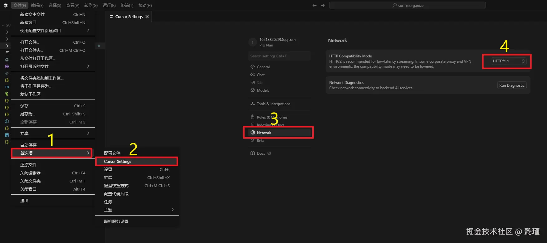Click the Docs book icon
The image size is (547, 243).
tap(253, 153)
